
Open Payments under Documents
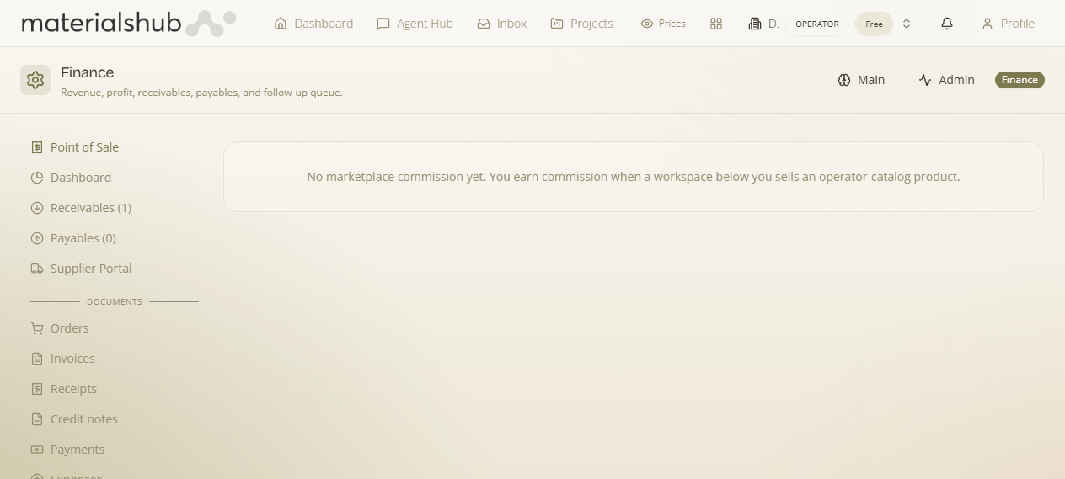click(x=78, y=450)
